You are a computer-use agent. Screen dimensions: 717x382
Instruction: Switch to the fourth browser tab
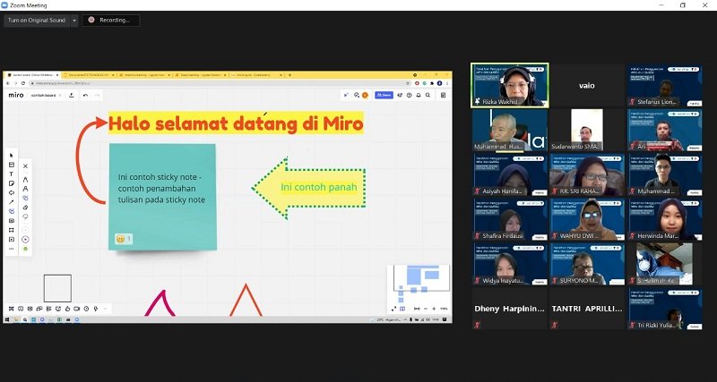(x=200, y=75)
